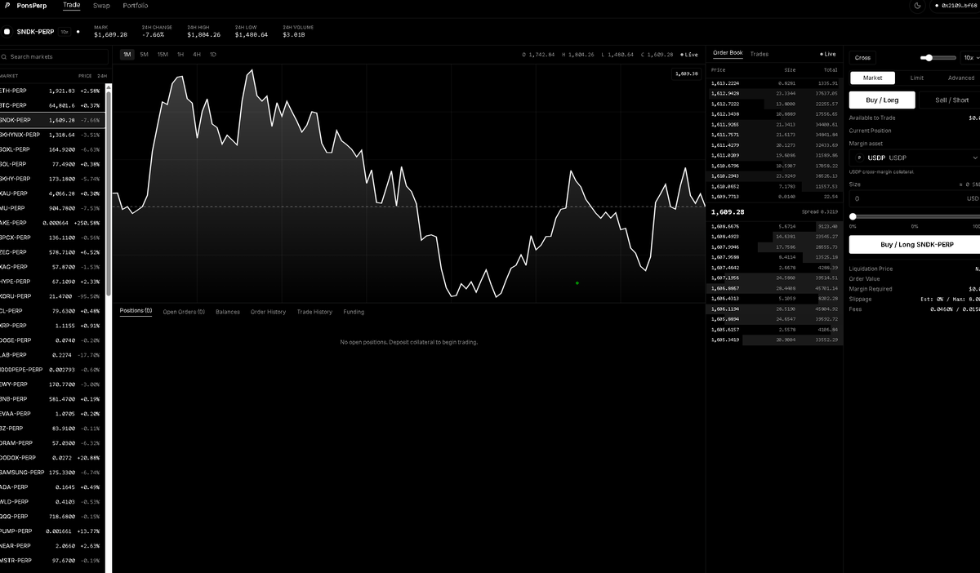
Task: Click the 1,609.28 mid price row
Action: click(775, 211)
